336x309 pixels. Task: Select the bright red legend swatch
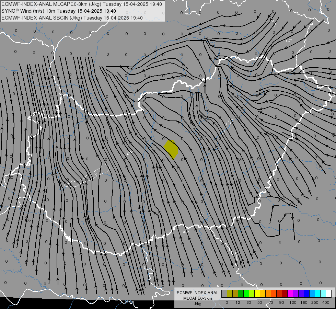click(x=279, y=294)
